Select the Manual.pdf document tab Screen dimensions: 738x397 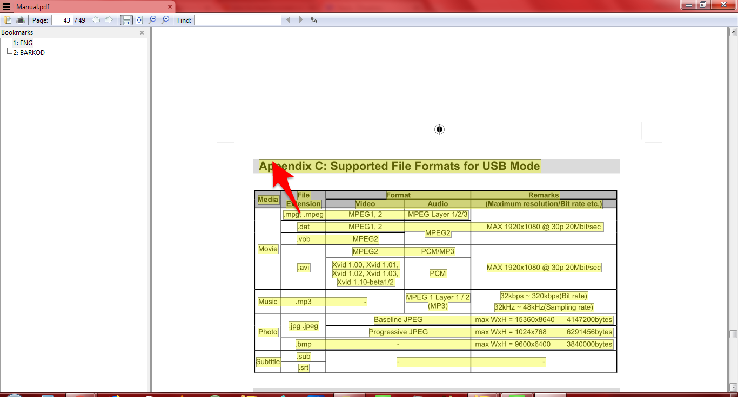click(88, 6)
